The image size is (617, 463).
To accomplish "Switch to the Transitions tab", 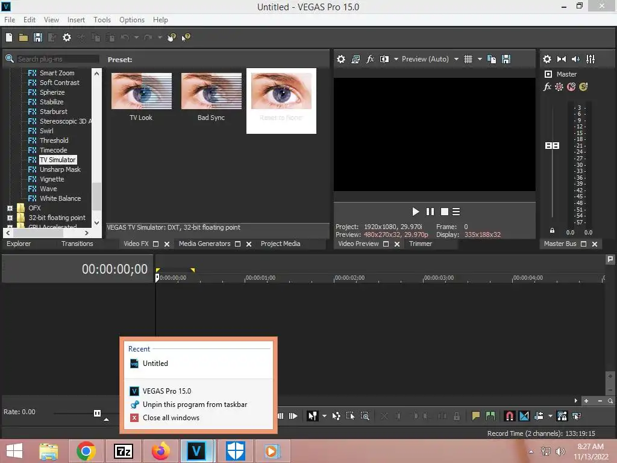I will point(77,244).
